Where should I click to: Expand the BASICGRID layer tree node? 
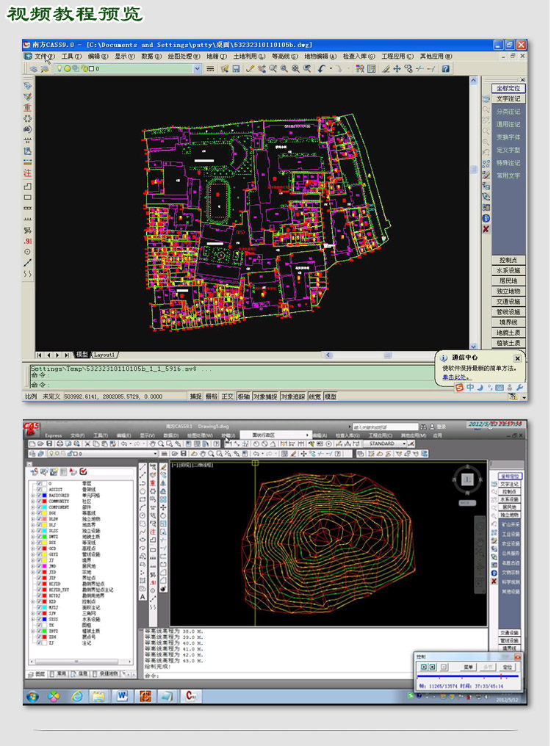coord(33,496)
